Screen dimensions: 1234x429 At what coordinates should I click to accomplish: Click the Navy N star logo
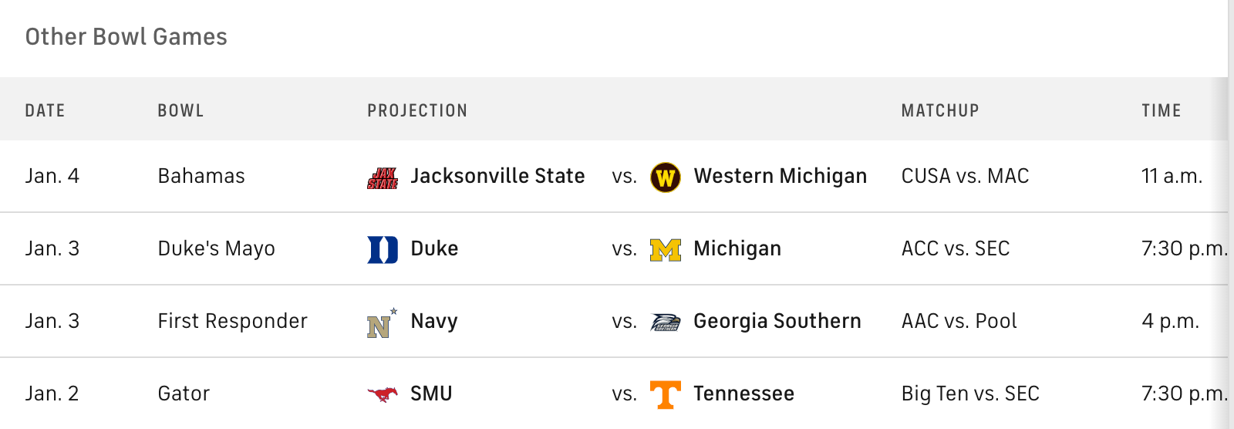pos(381,323)
